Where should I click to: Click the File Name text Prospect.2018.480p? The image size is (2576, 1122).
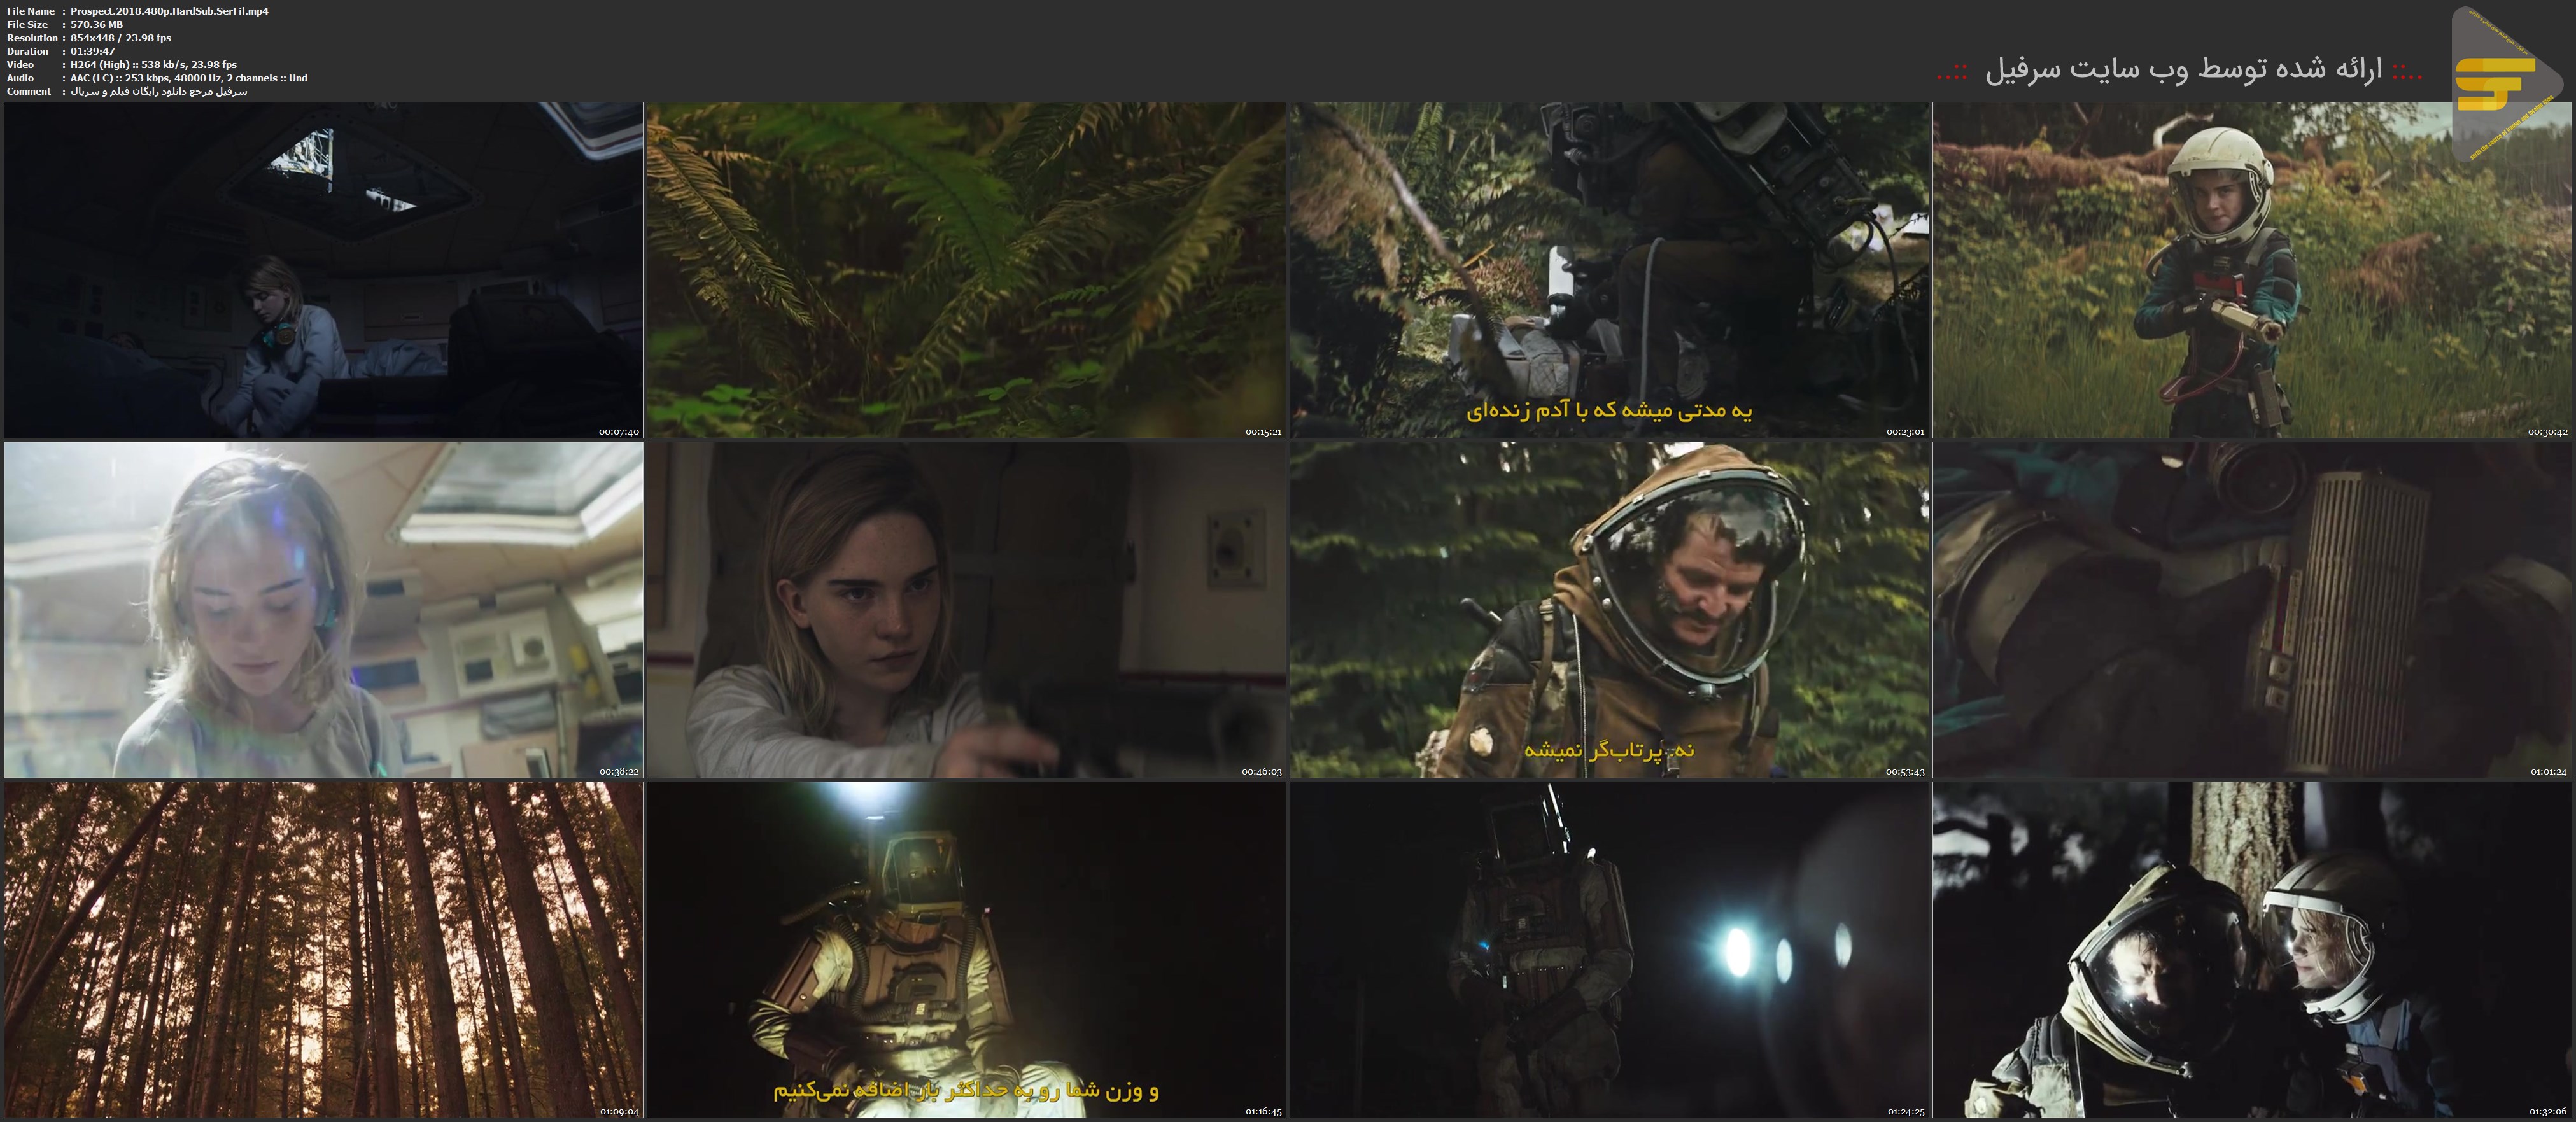point(169,11)
